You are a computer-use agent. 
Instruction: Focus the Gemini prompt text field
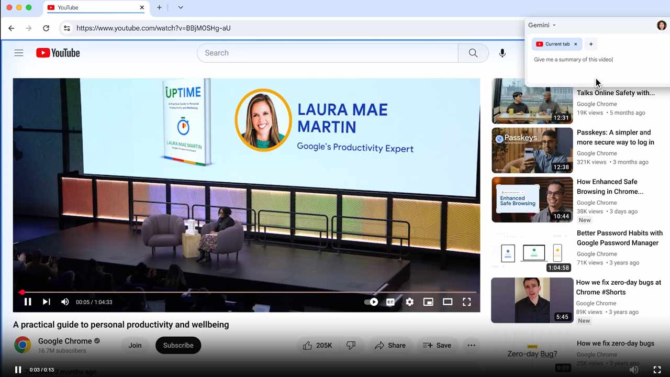point(597,60)
